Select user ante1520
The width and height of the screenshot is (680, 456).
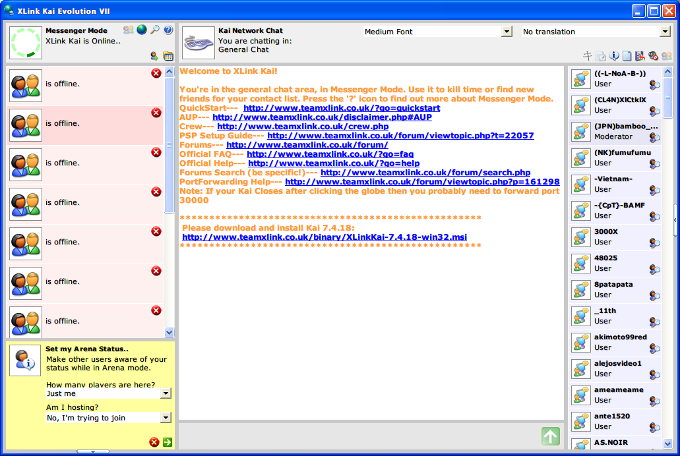[x=615, y=421]
